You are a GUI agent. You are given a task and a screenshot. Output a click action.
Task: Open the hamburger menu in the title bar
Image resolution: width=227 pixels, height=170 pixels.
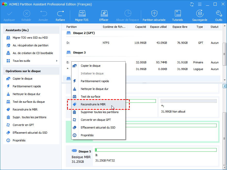pos(200,4)
